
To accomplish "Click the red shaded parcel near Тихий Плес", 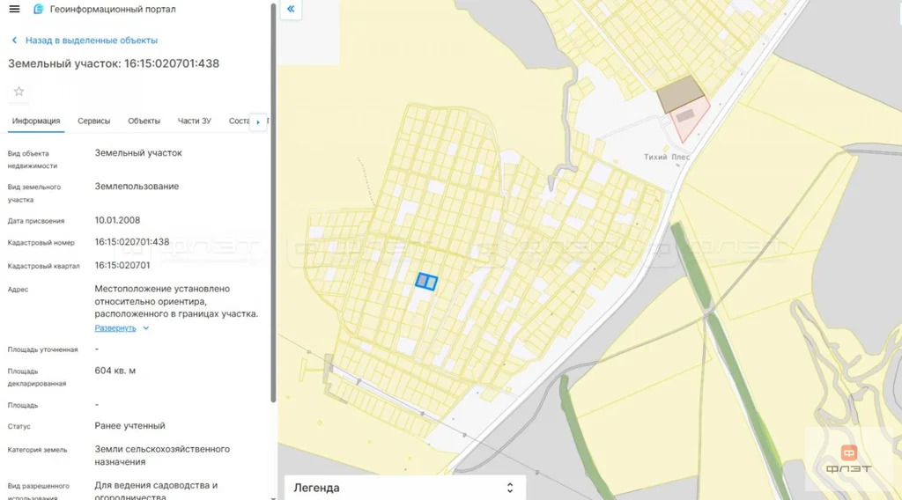I will pos(689,120).
